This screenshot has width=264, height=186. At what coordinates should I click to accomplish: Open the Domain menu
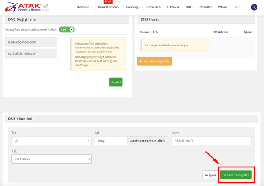click(x=84, y=7)
